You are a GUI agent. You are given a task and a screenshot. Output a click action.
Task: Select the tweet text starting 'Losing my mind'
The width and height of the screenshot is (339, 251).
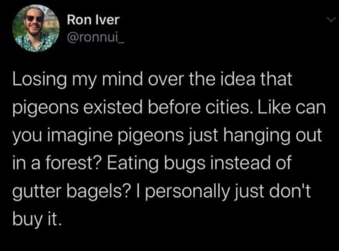169,149
